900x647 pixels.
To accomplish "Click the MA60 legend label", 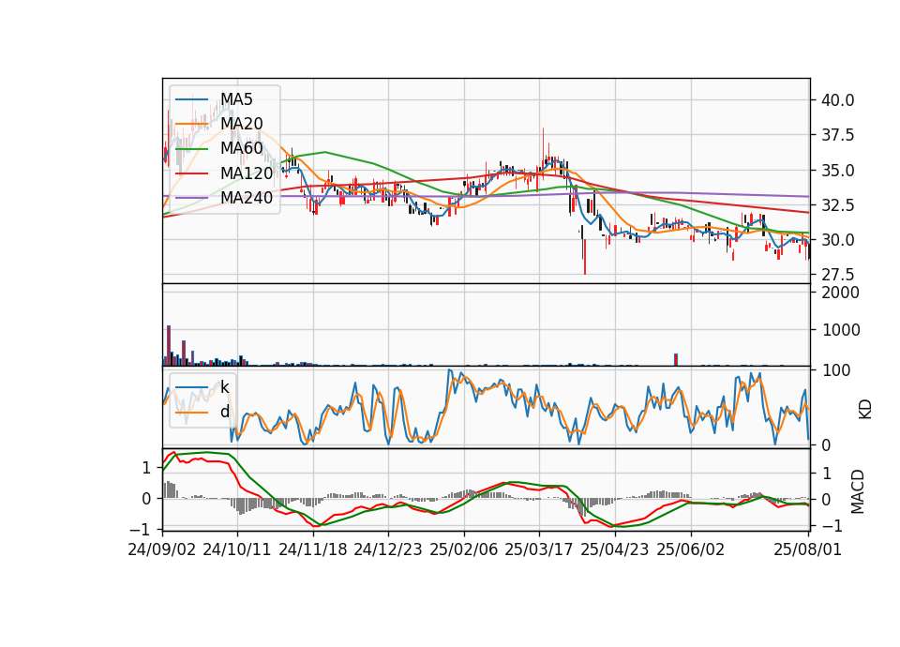I will coord(242,148).
